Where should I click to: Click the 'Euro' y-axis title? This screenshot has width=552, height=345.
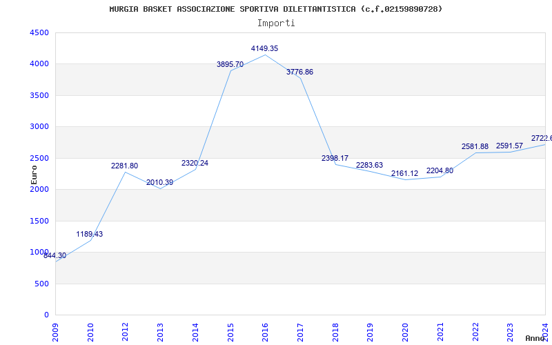click(x=34, y=175)
